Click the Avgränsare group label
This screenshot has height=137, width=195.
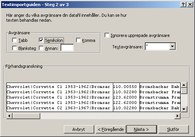(19, 33)
